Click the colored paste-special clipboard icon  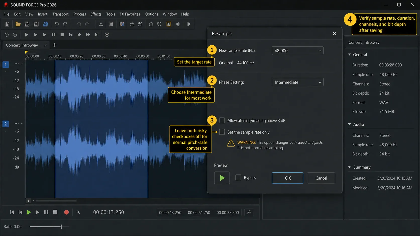[x=122, y=24]
